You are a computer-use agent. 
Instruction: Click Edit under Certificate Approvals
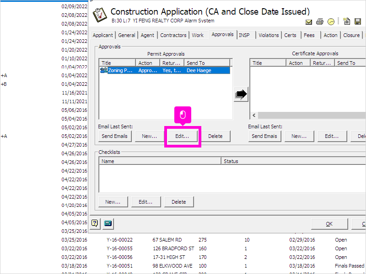click(x=332, y=136)
